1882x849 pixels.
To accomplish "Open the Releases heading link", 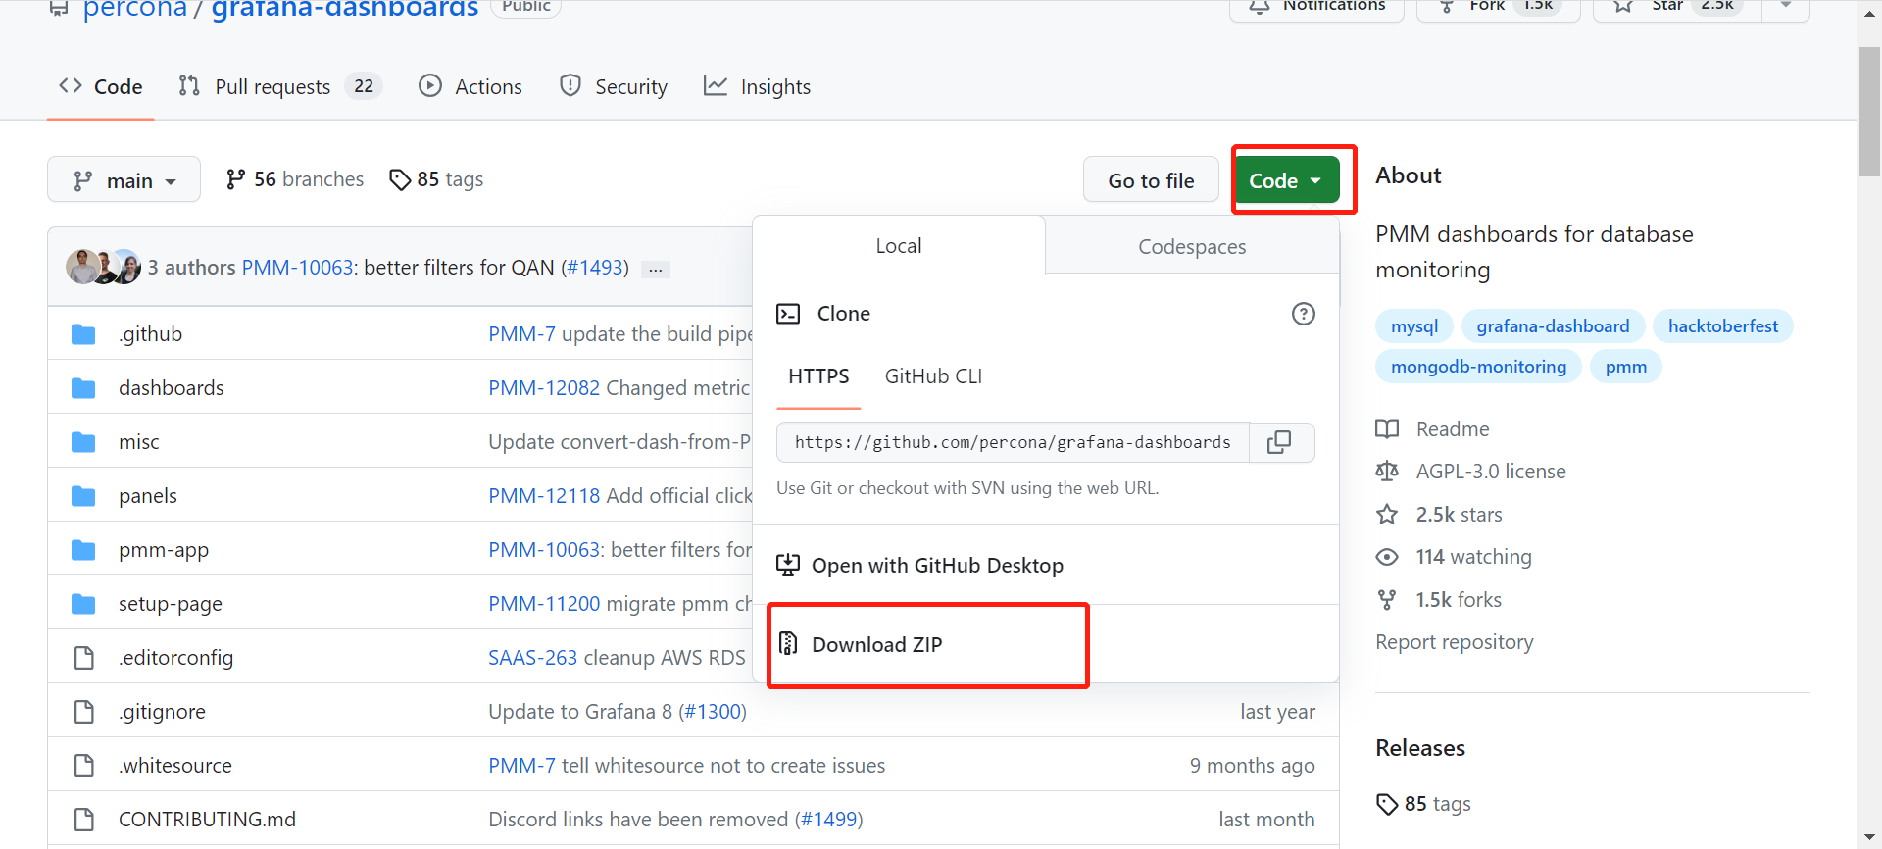I will (1419, 748).
